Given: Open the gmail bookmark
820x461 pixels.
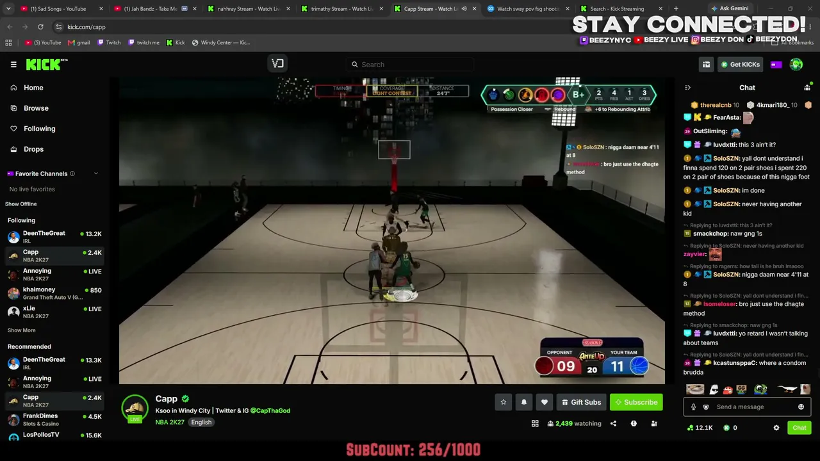Looking at the screenshot, I should 79,43.
